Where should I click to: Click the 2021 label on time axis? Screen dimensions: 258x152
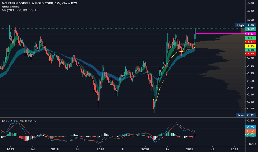(x=190, y=149)
